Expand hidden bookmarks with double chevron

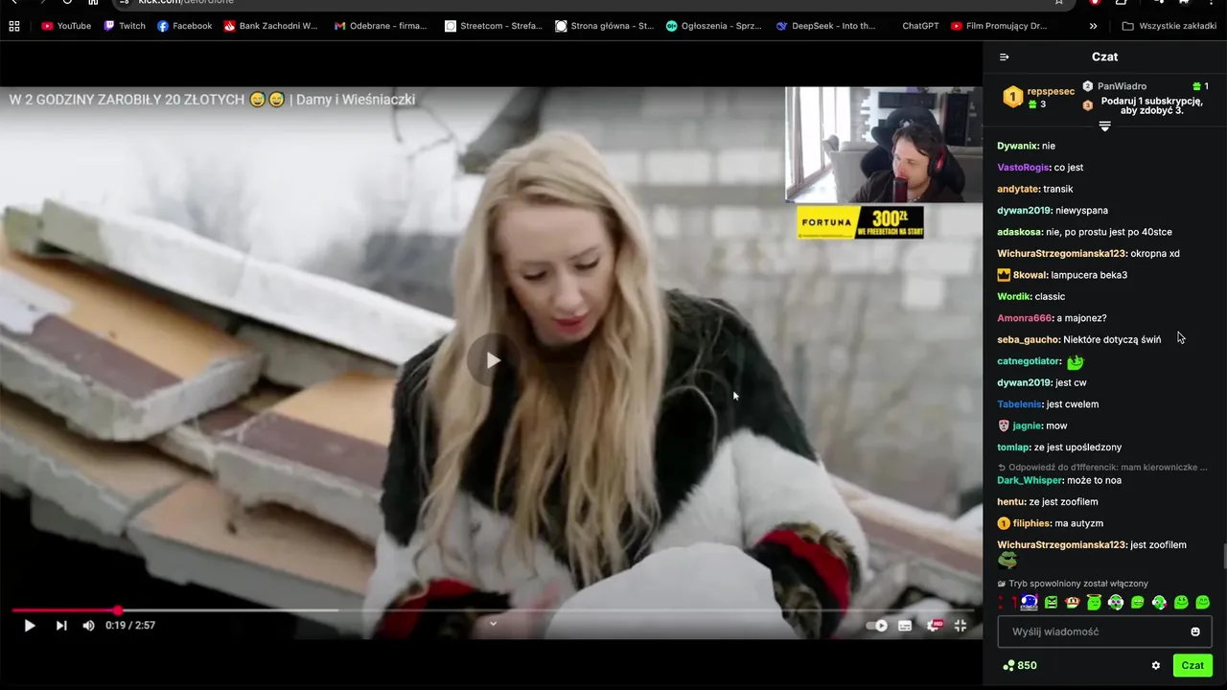[x=1094, y=26]
